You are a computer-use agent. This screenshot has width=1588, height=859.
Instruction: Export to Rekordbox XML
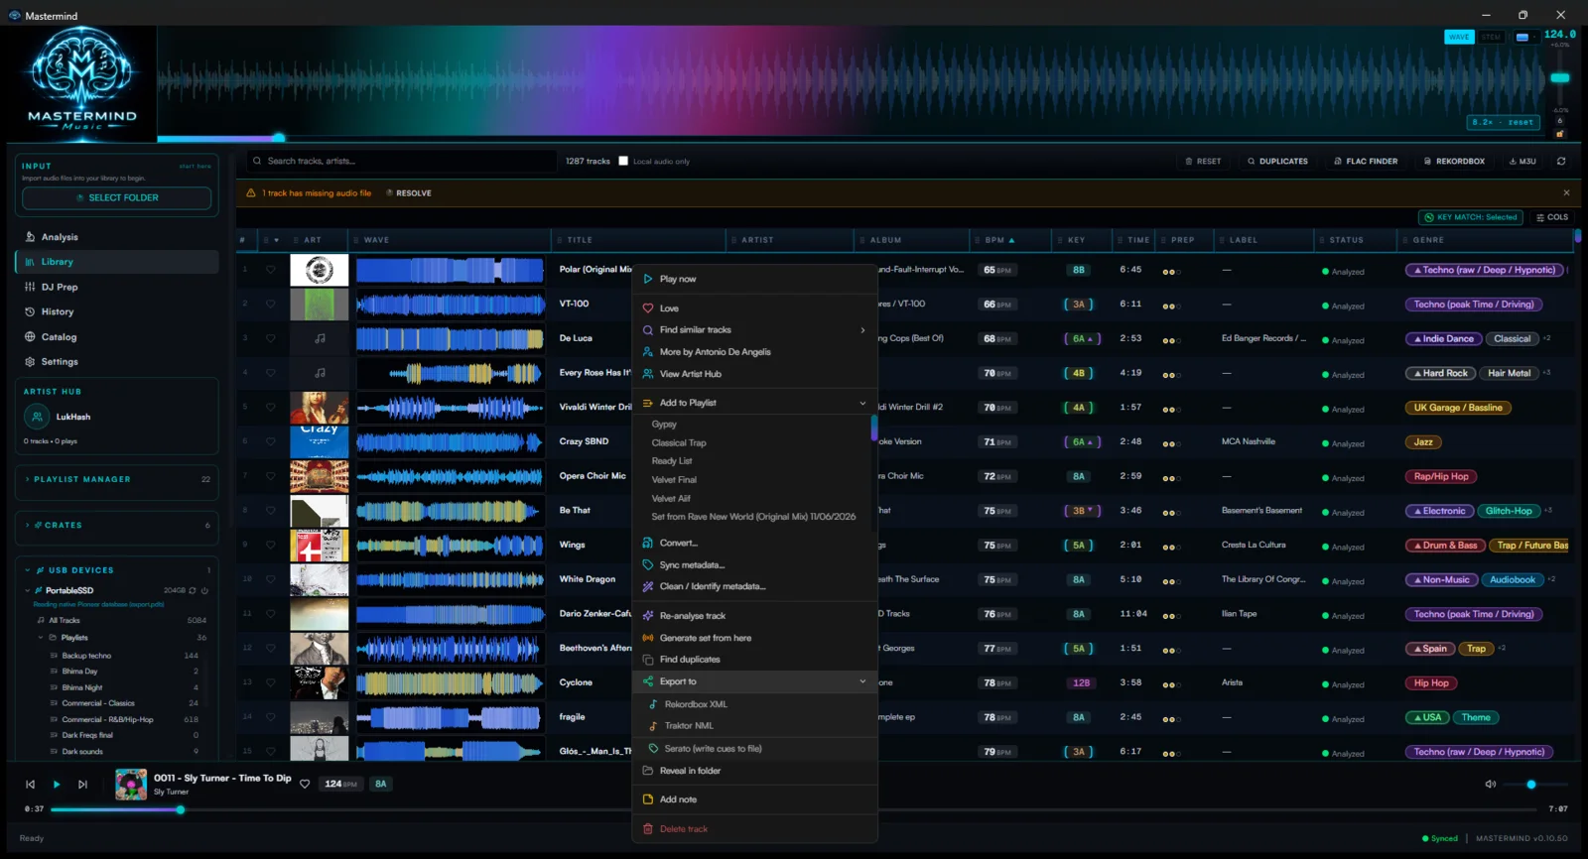coord(754,704)
